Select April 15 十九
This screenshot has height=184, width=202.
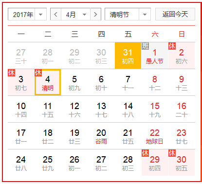[155, 109]
